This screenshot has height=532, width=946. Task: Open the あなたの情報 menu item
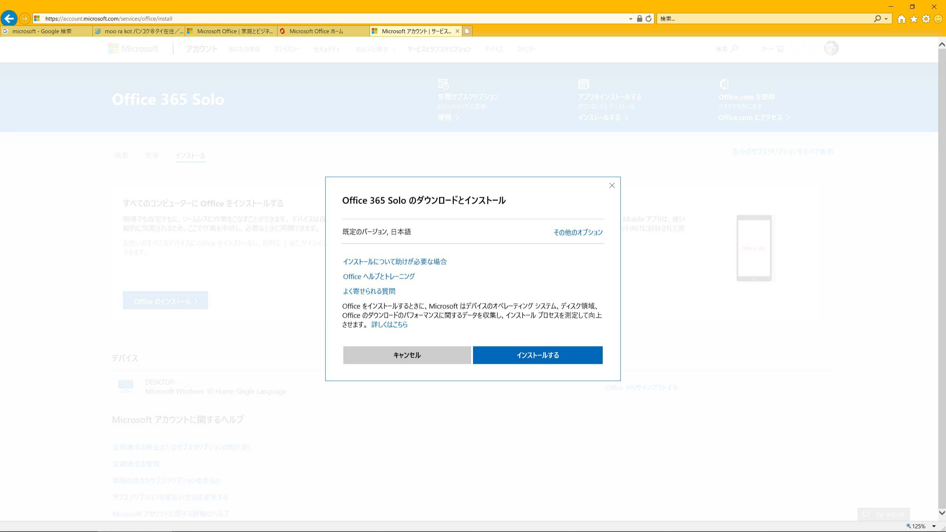tap(244, 49)
